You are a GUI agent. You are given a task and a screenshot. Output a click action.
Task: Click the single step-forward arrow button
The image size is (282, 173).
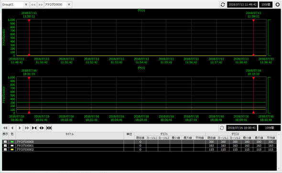pyautogui.click(x=20, y=128)
